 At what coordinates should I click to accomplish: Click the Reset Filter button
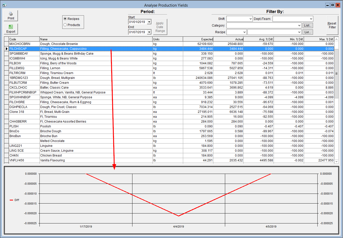[x=332, y=25]
